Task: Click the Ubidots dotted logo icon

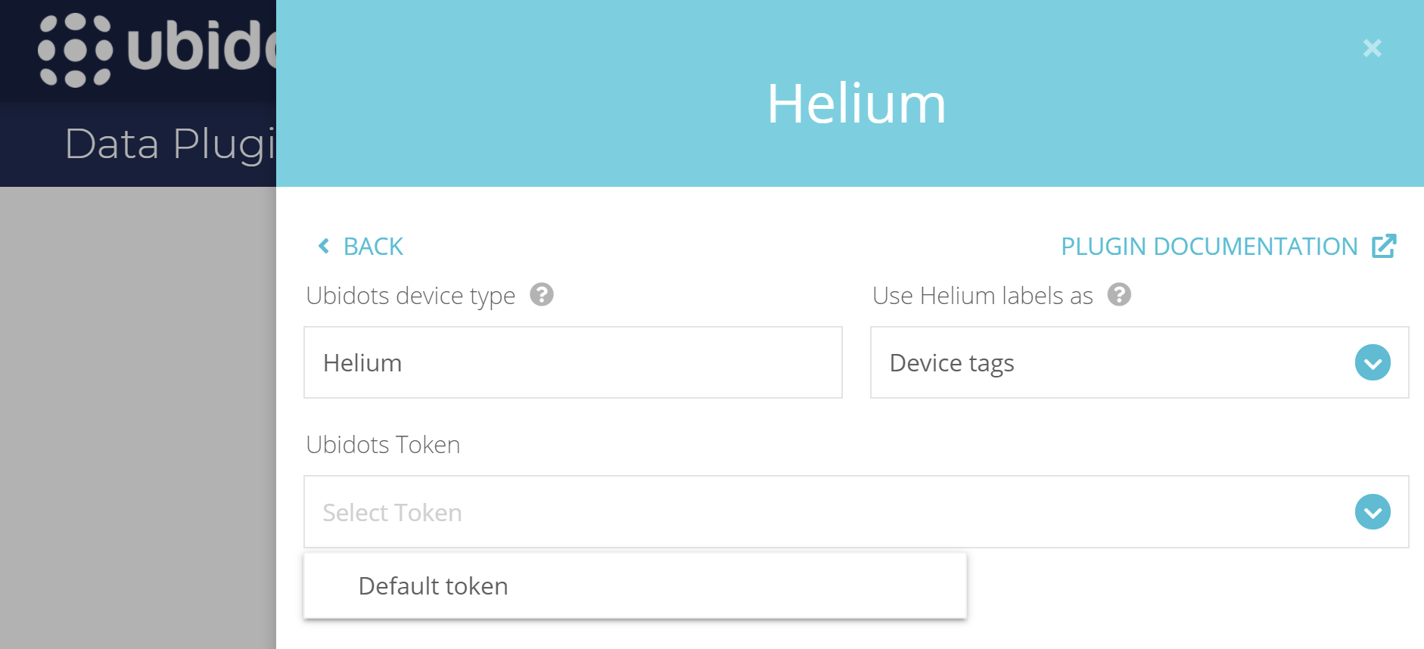Action: click(x=75, y=50)
